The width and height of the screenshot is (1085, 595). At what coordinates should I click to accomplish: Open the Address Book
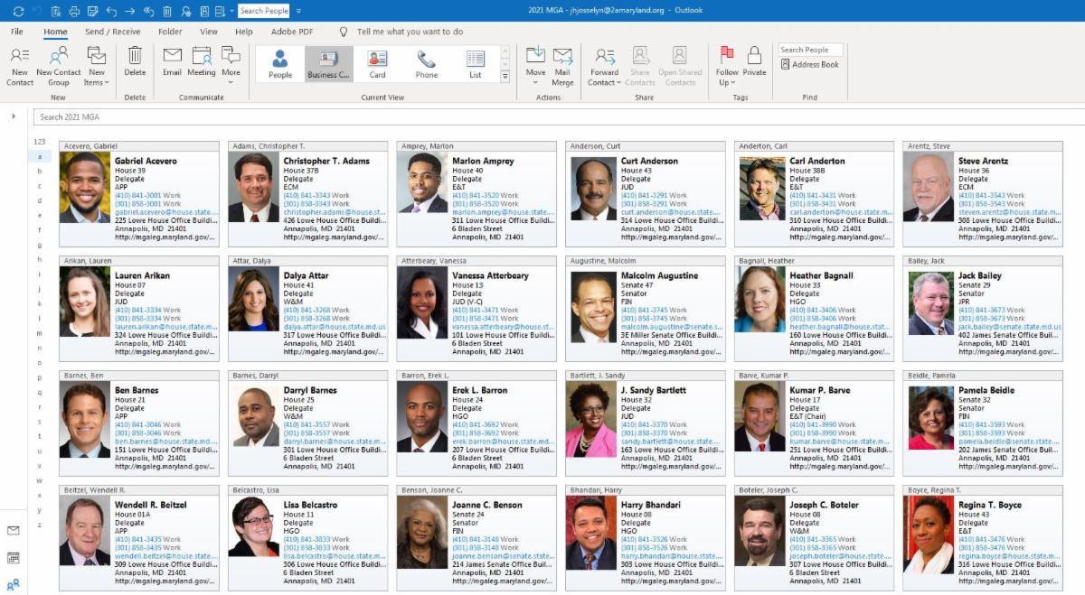point(809,65)
